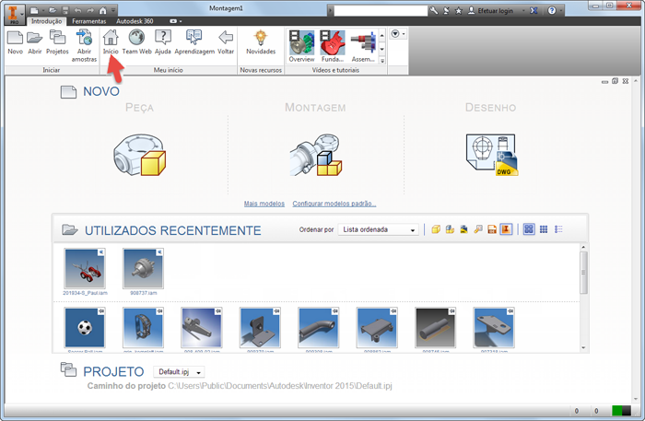Open a file with the Abrir ribbon icon
This screenshot has width=645, height=421.
[35, 42]
